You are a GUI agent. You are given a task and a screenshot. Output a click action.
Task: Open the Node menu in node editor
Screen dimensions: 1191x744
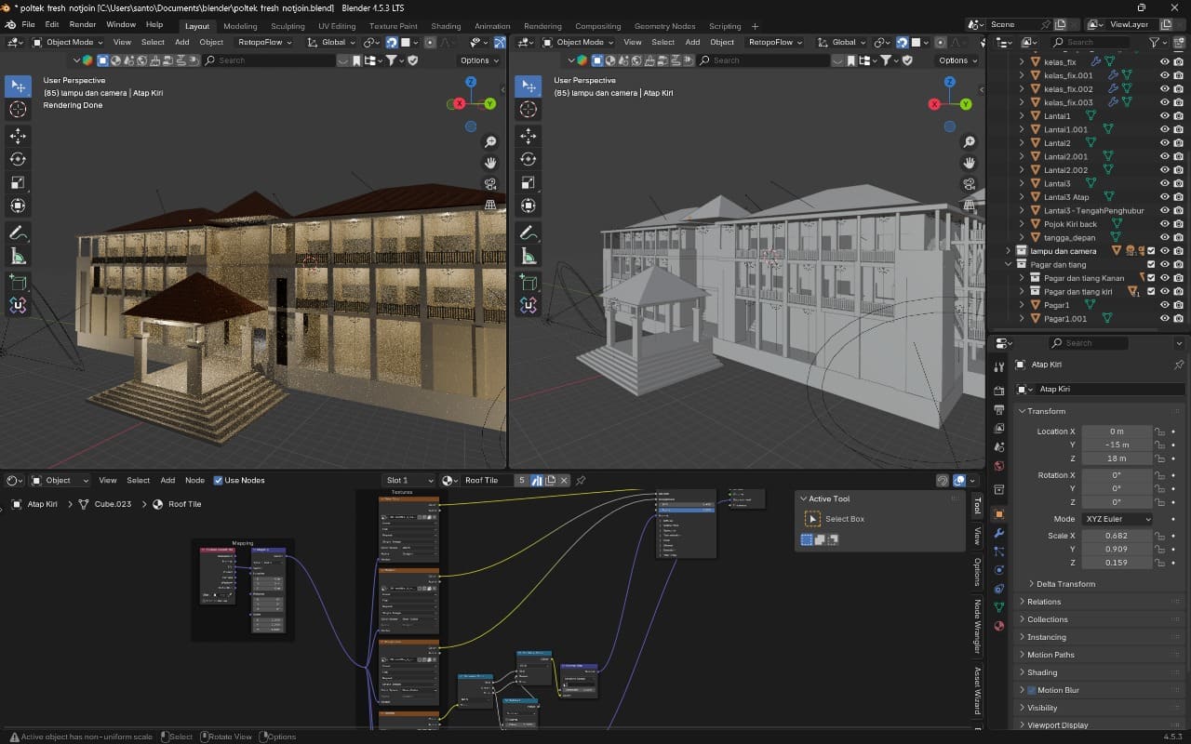pos(194,480)
